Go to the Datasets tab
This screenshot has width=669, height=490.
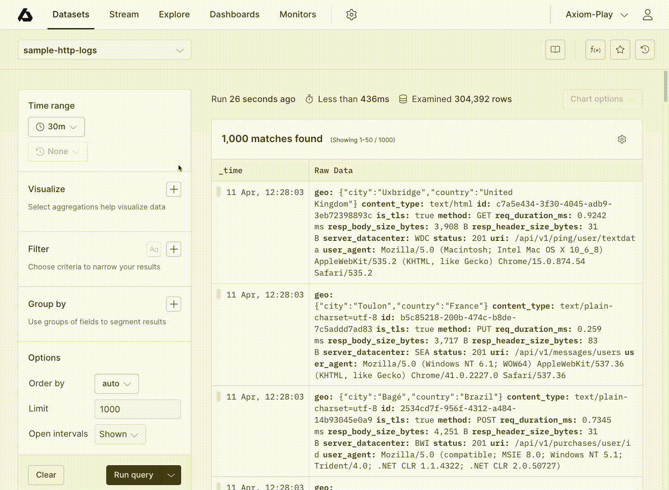click(71, 14)
